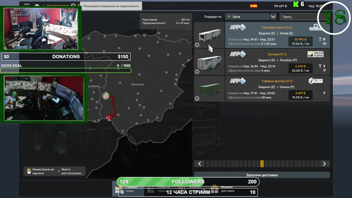Viewport: 352px width, 198px height.
Task: Click the Разстояние 327 км info
Action: coord(166,20)
